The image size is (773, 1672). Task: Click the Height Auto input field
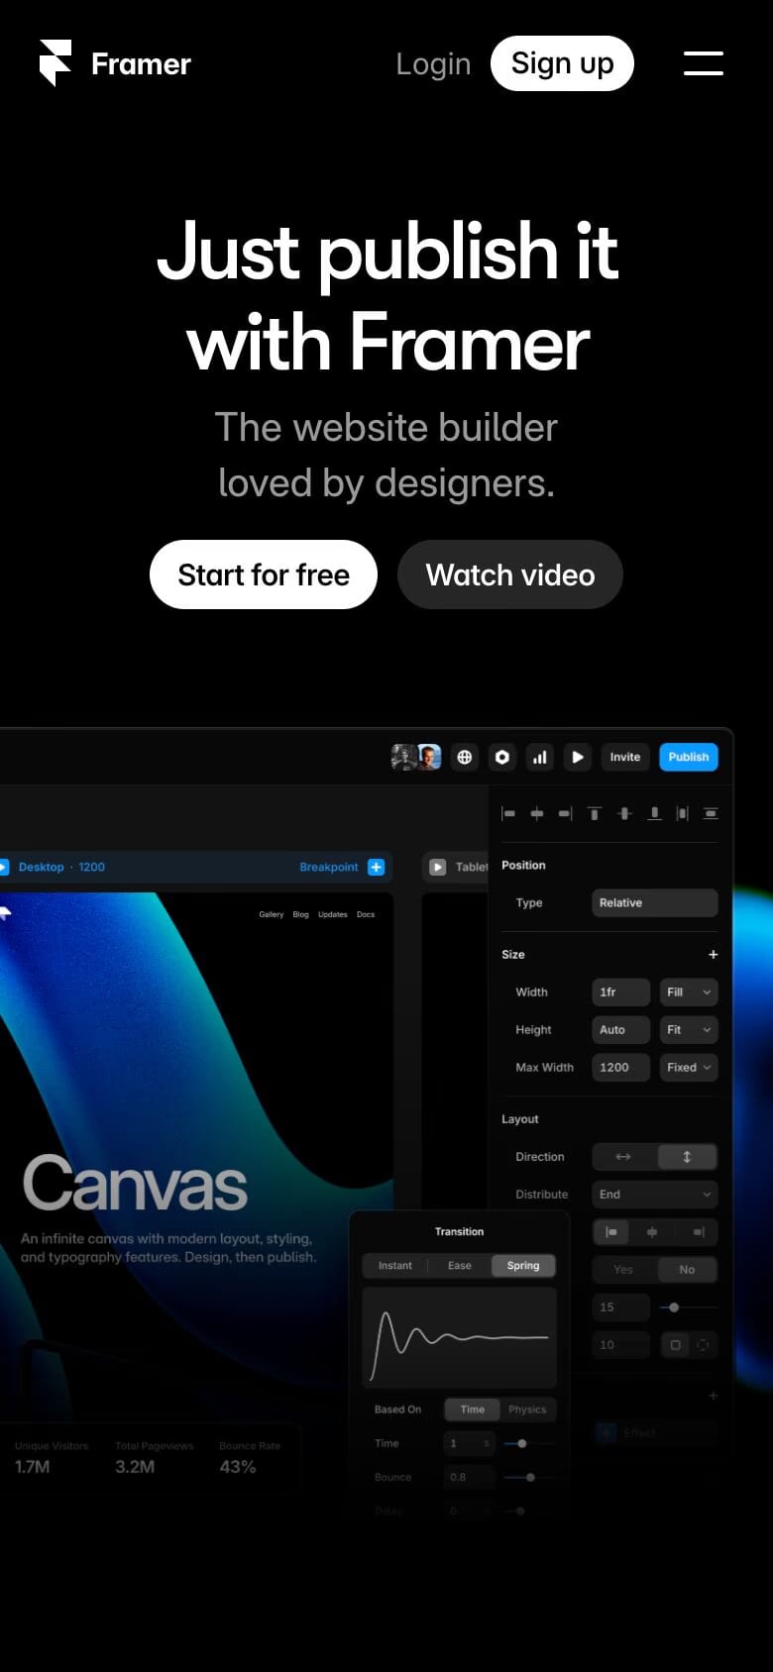click(621, 1029)
